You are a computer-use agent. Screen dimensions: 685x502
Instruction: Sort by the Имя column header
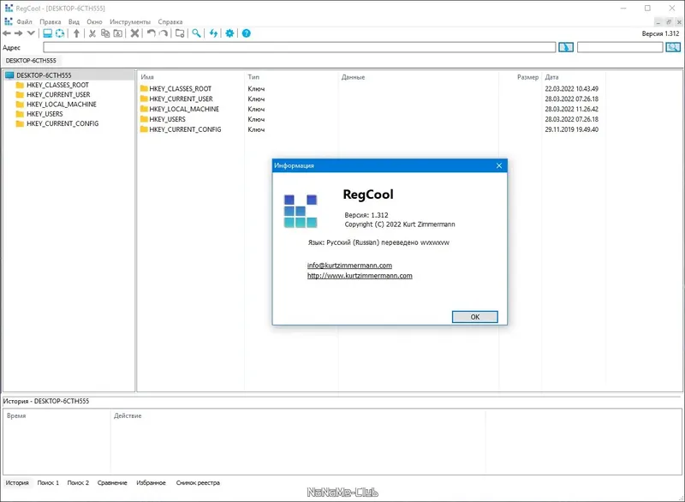pos(147,77)
